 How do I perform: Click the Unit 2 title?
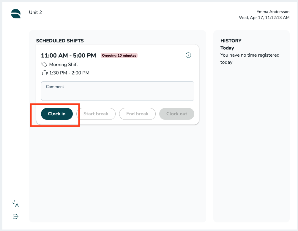[35, 12]
